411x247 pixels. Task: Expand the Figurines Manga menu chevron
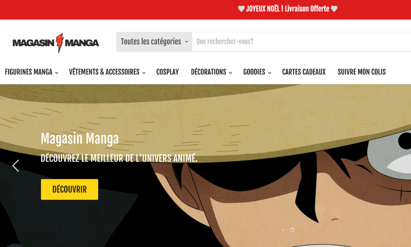point(57,73)
